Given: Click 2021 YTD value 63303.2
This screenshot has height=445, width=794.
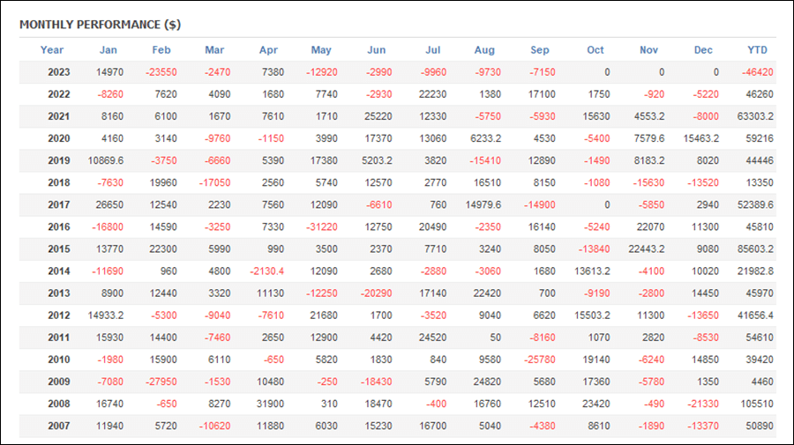Looking at the screenshot, I should tap(755, 116).
